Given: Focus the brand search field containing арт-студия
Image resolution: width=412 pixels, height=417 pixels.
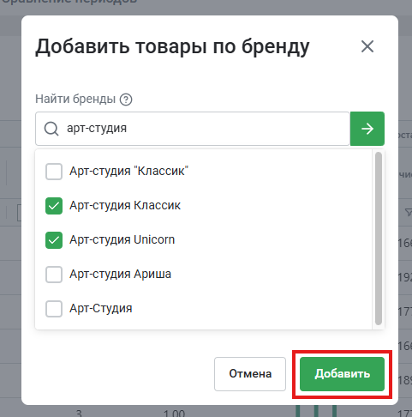Looking at the screenshot, I should point(193,129).
